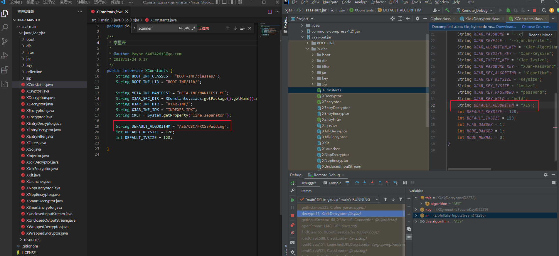
Task: Click the 'Download...' link in decompiled banner
Action: pyautogui.click(x=506, y=27)
